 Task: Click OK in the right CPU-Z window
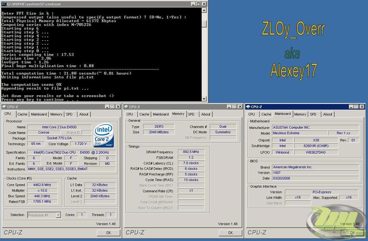352,233
